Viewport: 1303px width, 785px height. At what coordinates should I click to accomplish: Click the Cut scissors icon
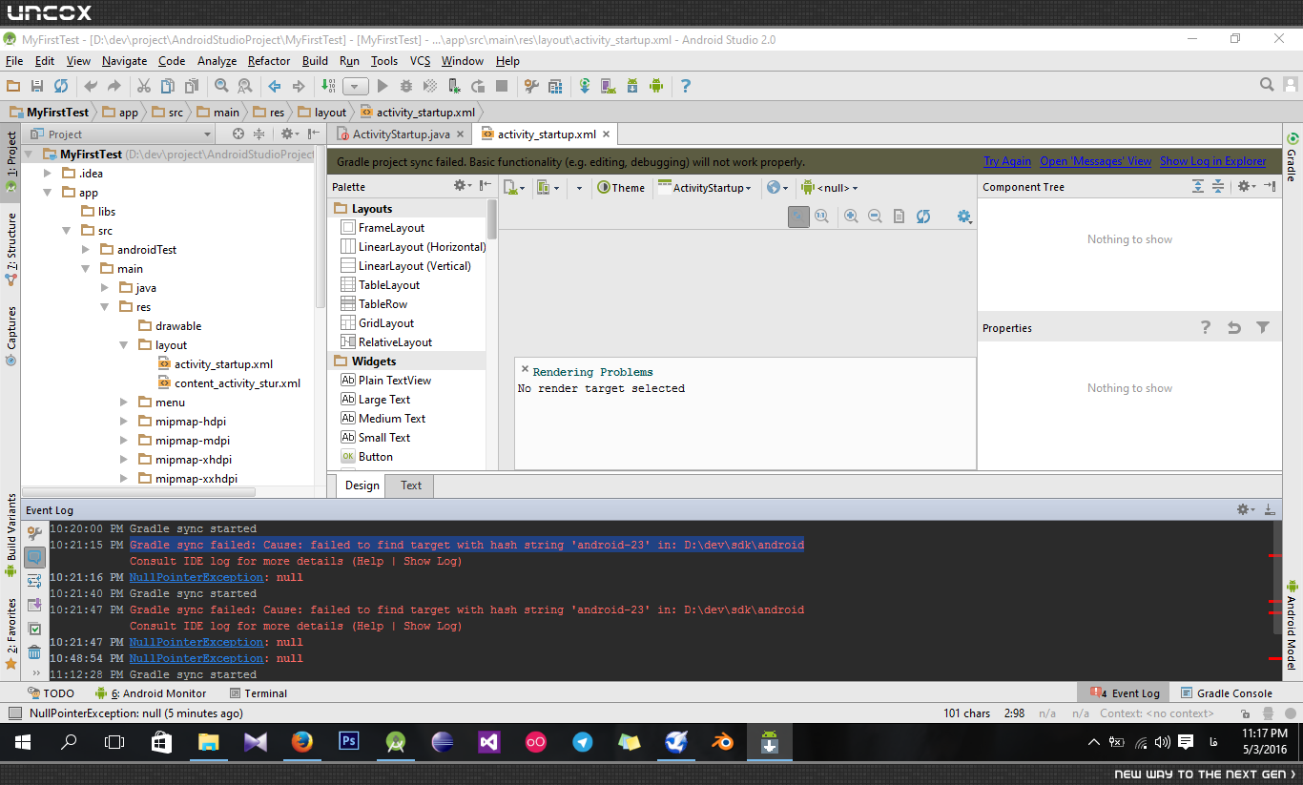(144, 86)
